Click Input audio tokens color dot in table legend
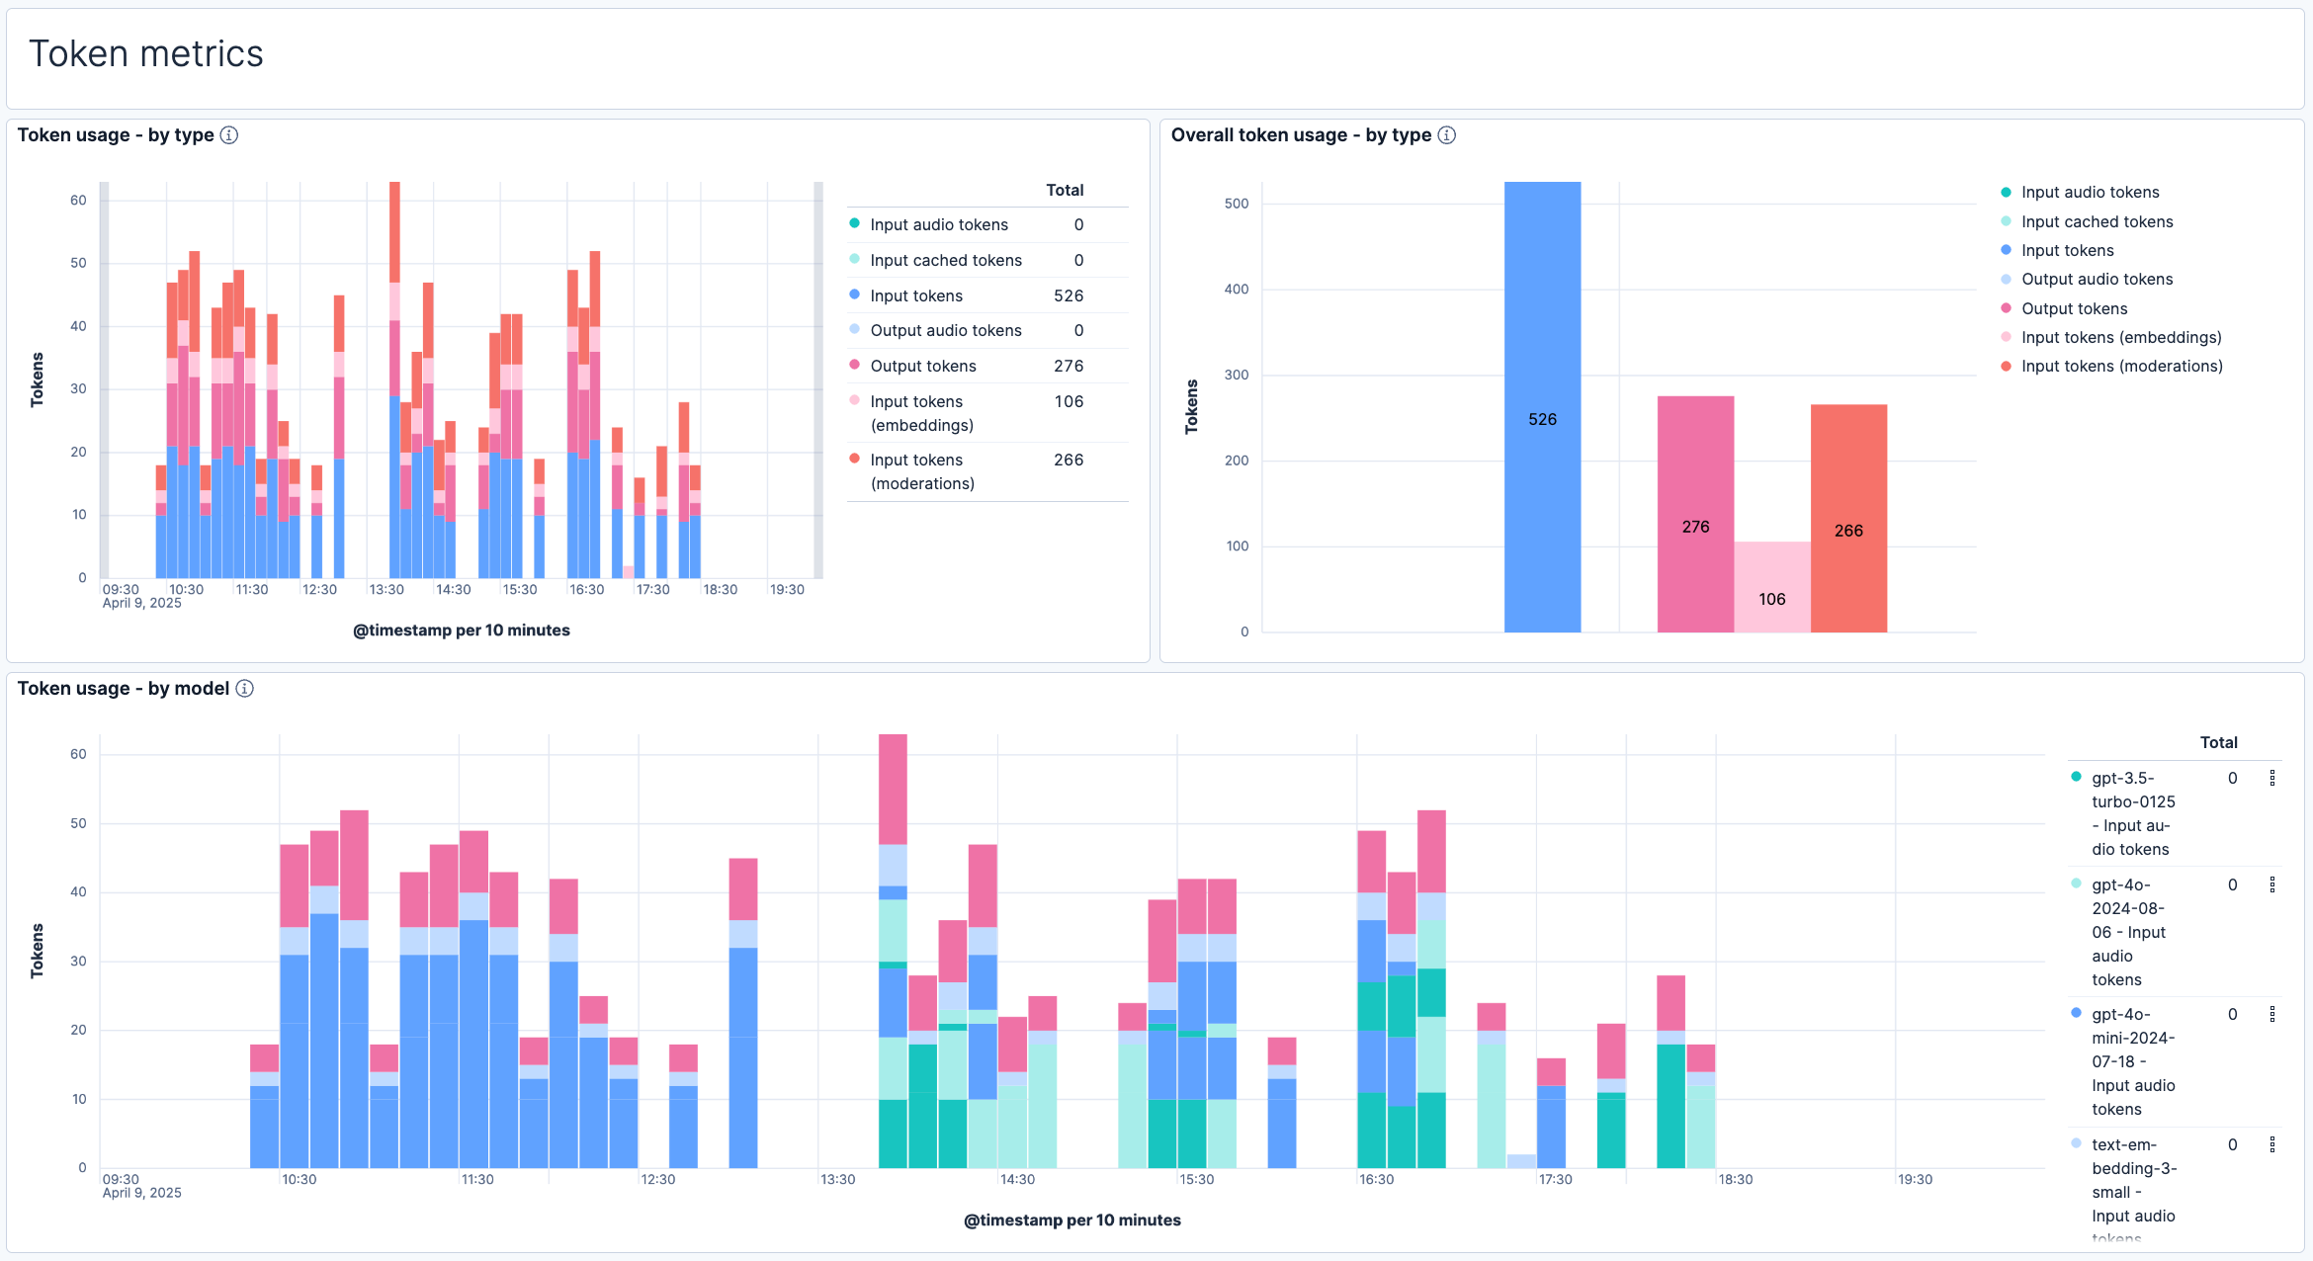 pyautogui.click(x=854, y=224)
